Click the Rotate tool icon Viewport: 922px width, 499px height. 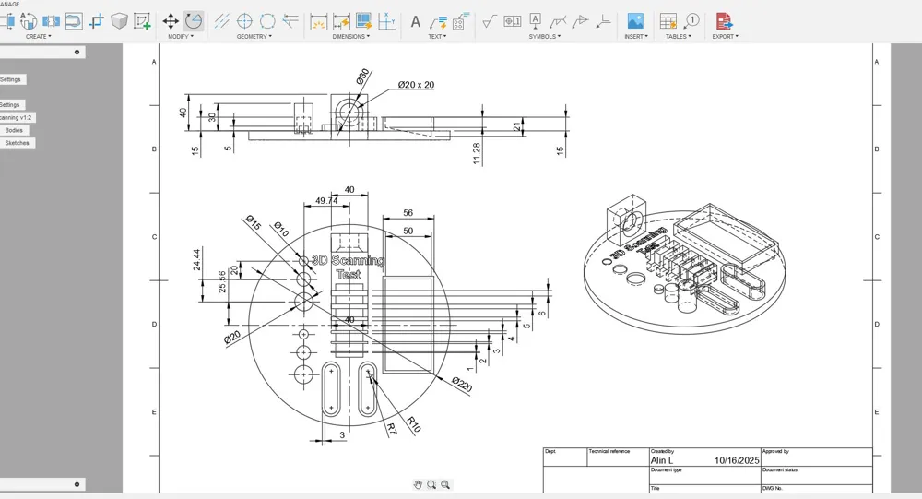[194, 21]
